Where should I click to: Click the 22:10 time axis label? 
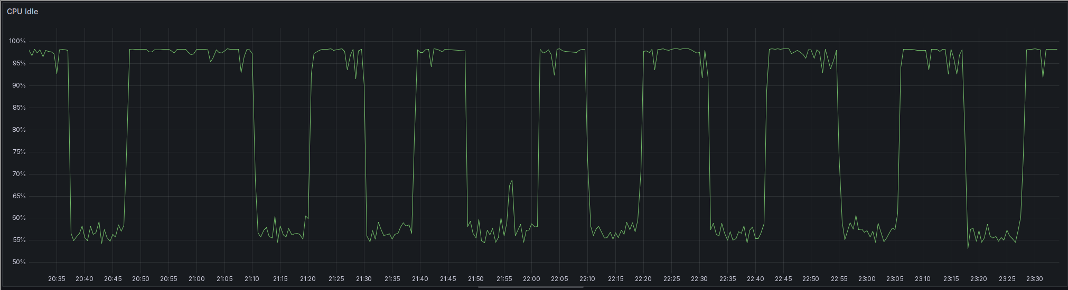(x=587, y=279)
